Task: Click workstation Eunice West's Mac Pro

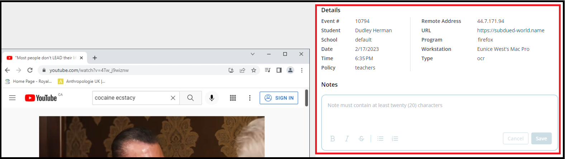Action: [x=503, y=49]
